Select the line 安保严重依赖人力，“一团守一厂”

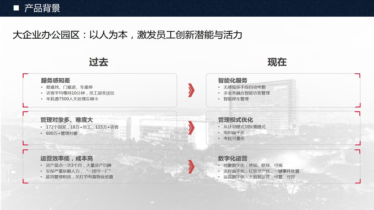[79, 171]
